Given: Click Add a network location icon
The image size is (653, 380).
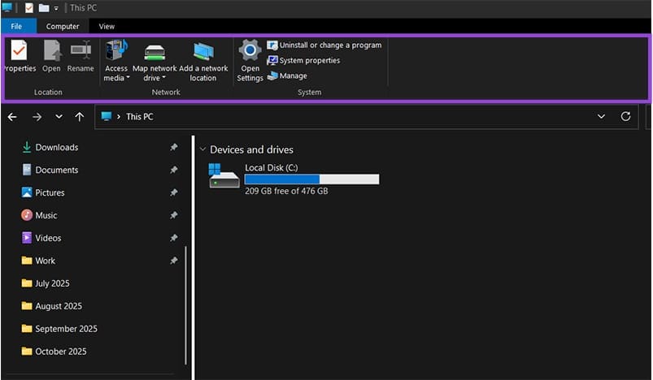Looking at the screenshot, I should coord(202,52).
